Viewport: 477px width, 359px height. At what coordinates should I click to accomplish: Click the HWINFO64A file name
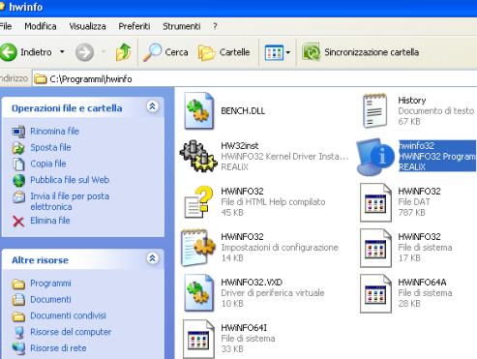[422, 283]
